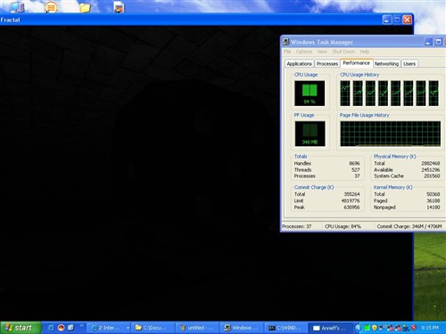Open the document file desktop icon
This screenshot has width=446, height=334.
click(x=119, y=7)
